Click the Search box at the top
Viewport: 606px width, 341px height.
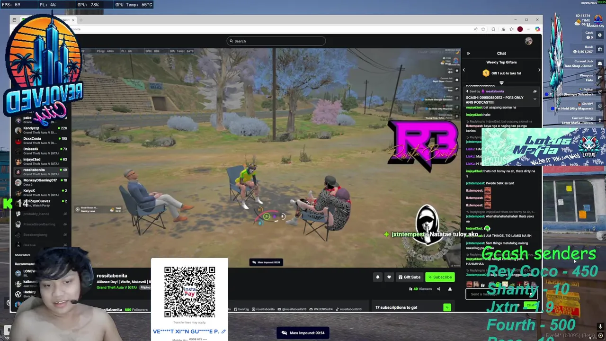[276, 41]
